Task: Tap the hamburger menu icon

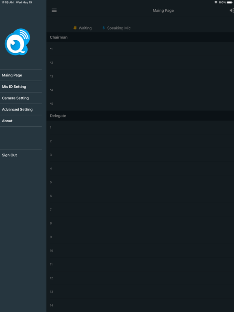Action: click(54, 10)
